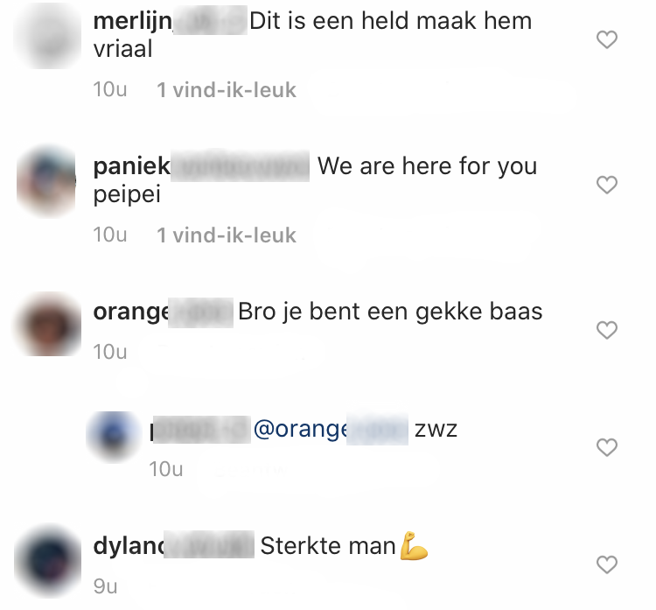View the orange user's avatar
656x610 pixels.
pyautogui.click(x=47, y=325)
